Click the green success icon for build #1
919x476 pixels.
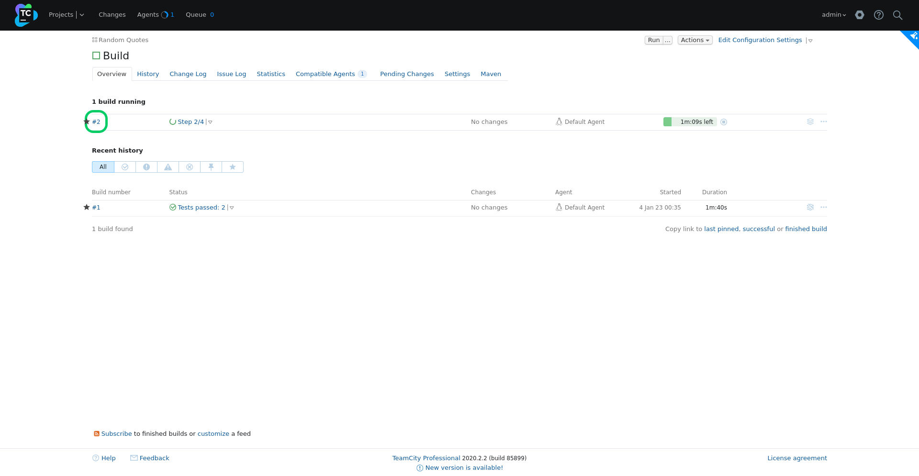(x=173, y=207)
